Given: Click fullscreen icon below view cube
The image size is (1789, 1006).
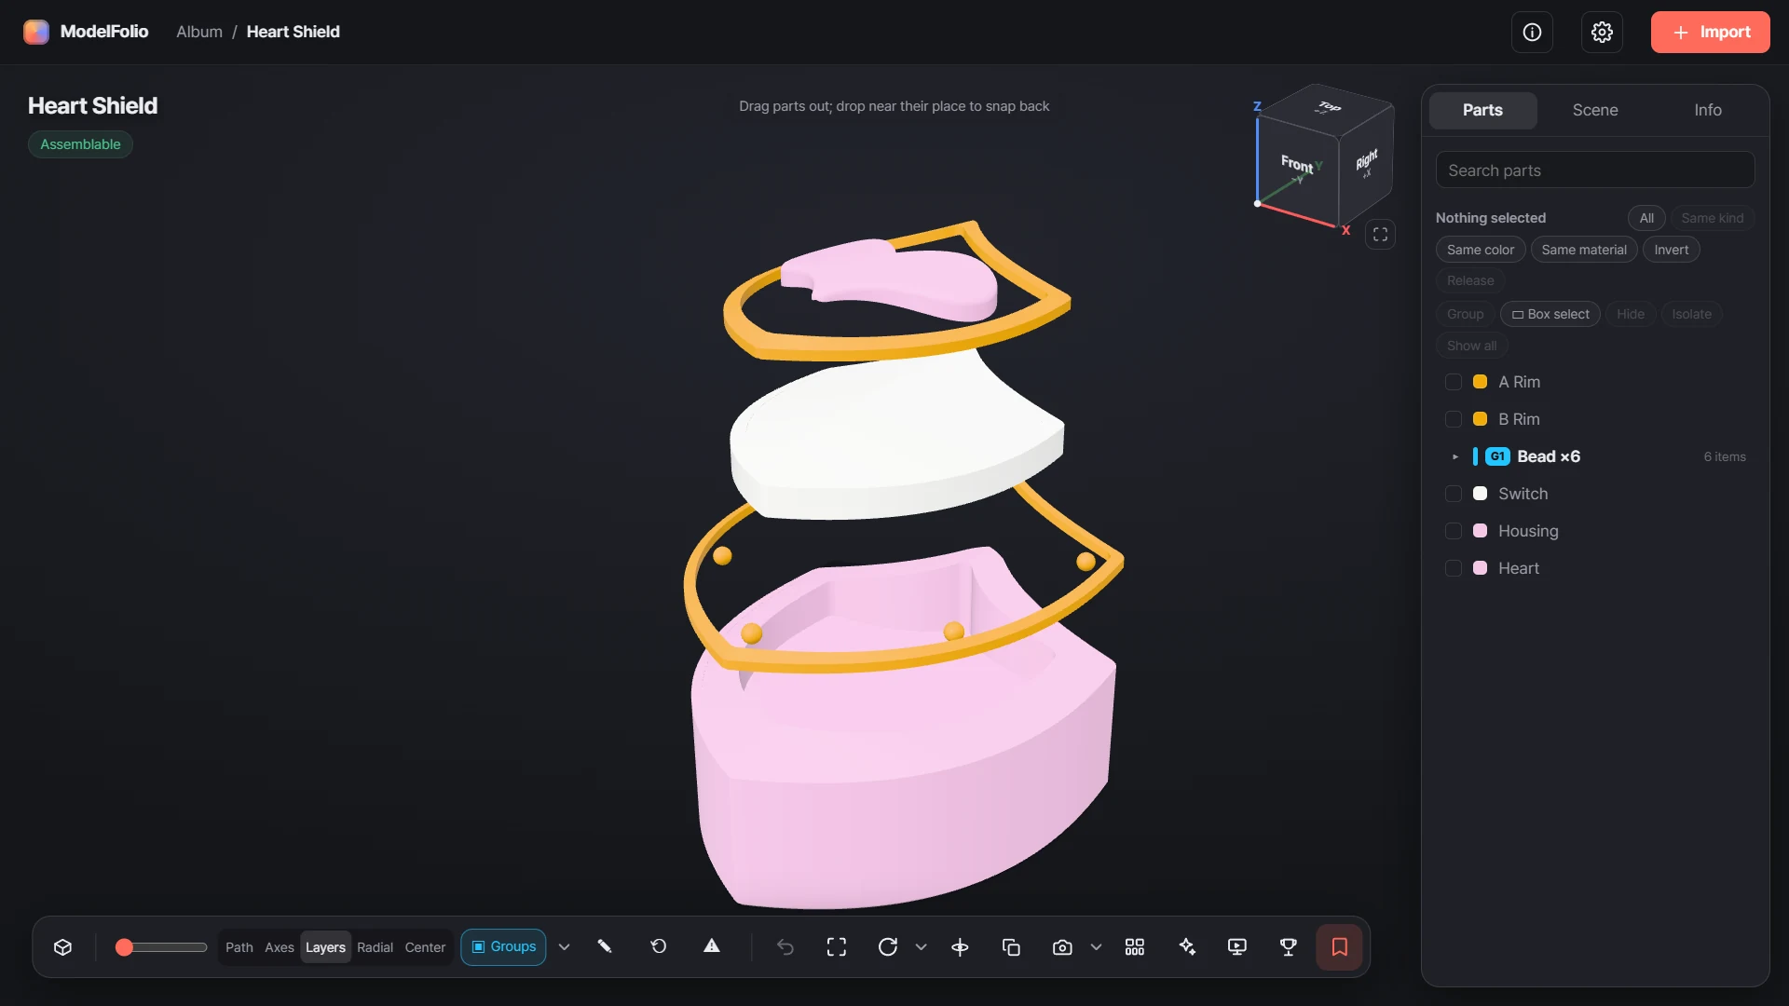Looking at the screenshot, I should point(1381,235).
